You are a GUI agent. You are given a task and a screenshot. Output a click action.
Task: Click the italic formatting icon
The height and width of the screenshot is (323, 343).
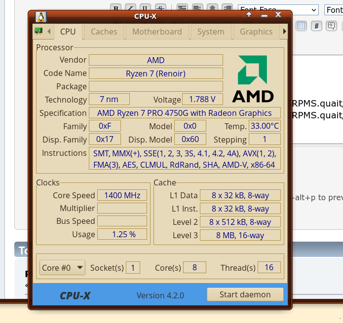click(130, 8)
